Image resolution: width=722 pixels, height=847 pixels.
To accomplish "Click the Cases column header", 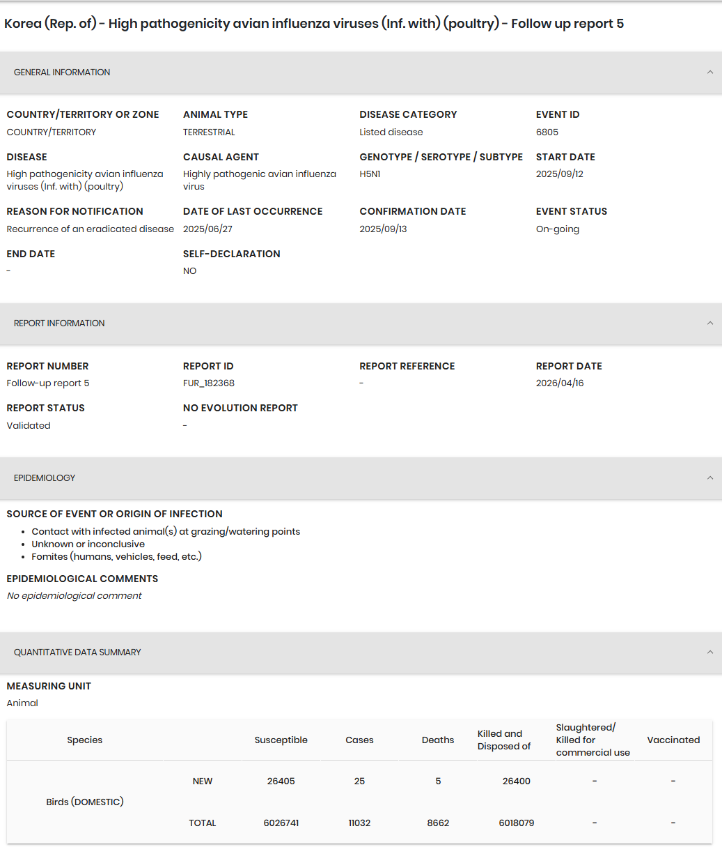I will pos(359,740).
